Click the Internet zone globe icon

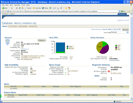tap(115, 101)
